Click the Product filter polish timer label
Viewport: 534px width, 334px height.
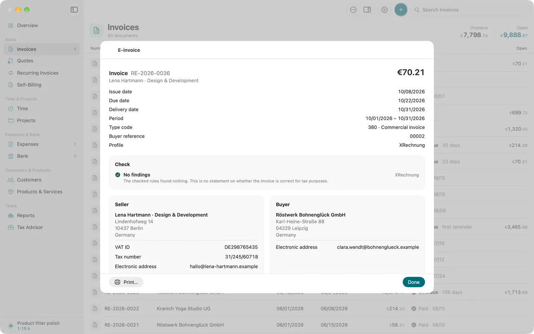click(x=38, y=323)
